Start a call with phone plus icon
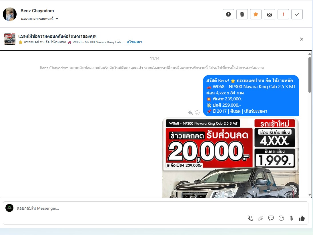This screenshot has height=235, width=313. (250, 218)
